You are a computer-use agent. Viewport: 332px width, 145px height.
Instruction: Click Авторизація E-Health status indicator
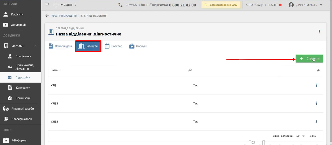tap(264, 5)
